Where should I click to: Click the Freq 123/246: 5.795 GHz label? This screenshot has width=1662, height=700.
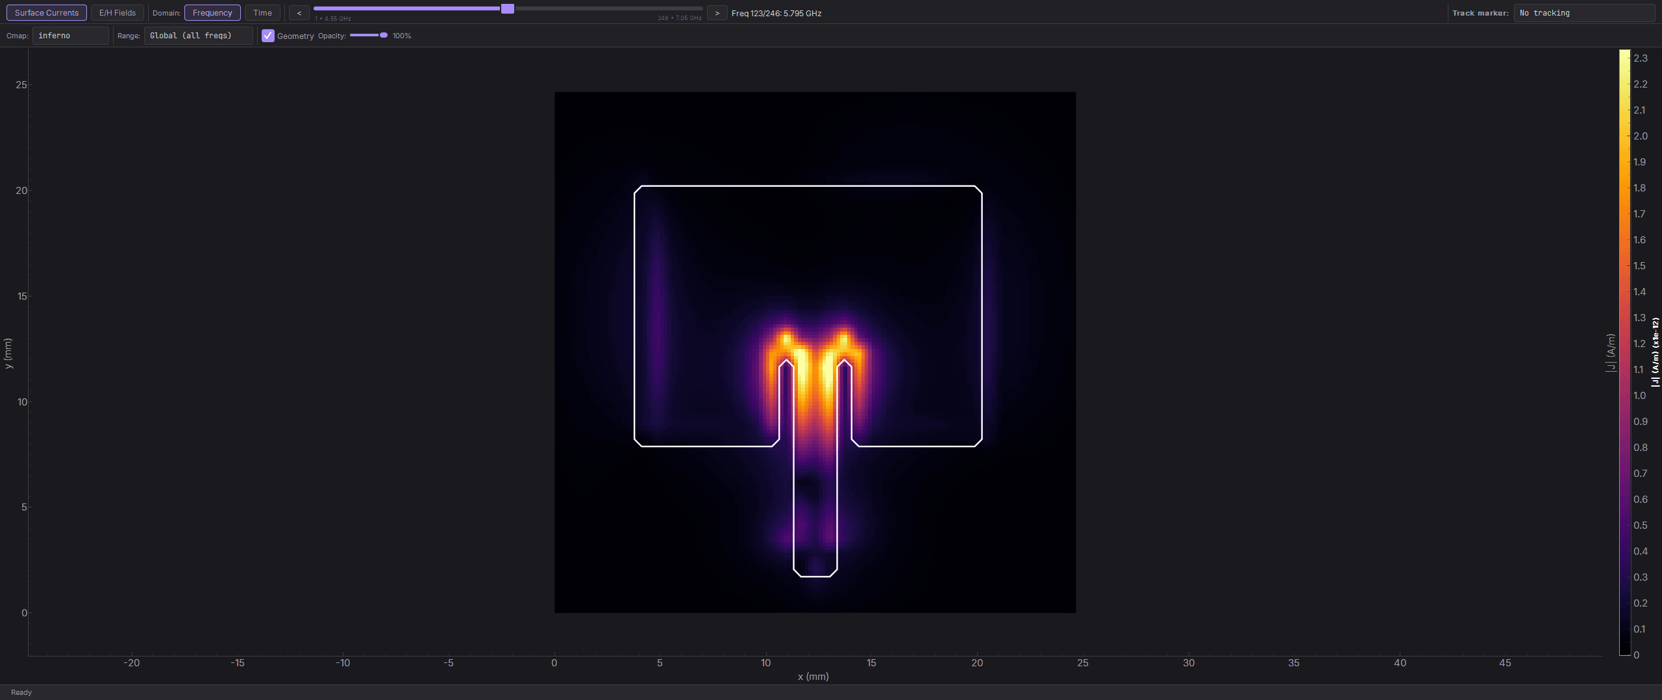(x=776, y=13)
